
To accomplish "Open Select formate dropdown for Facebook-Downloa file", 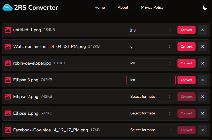I will (151, 130).
